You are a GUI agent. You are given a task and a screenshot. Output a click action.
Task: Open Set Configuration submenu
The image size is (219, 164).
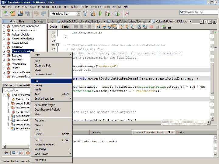(51, 99)
